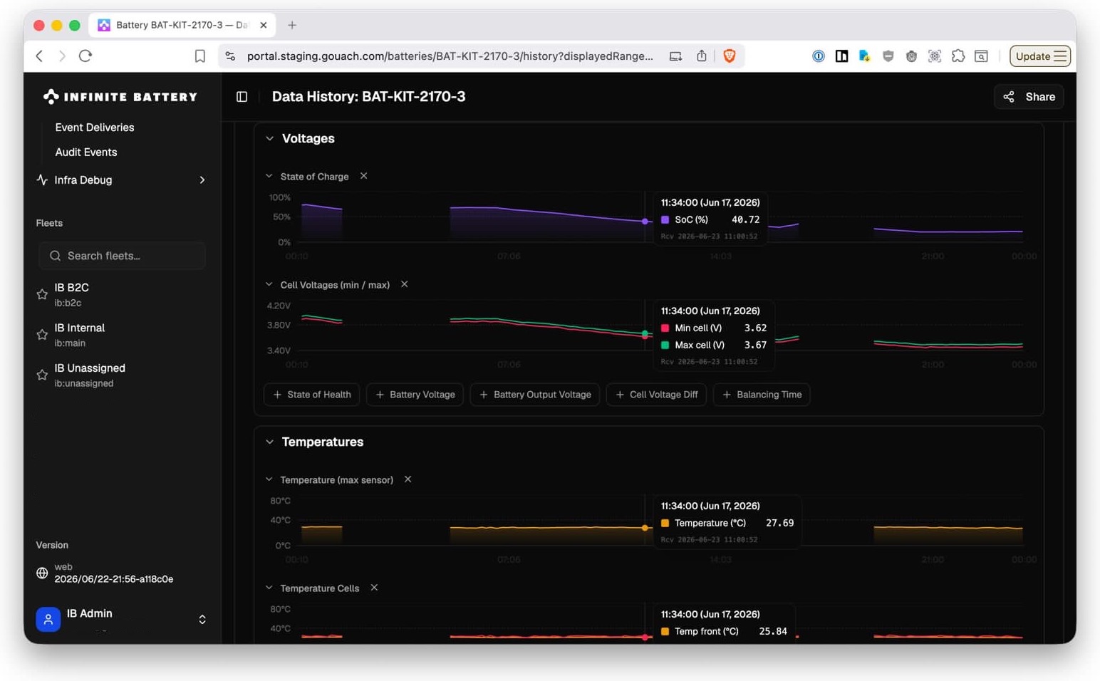Screen dimensions: 1100x681
Task: Click the Temperature data point marker
Action: point(645,528)
